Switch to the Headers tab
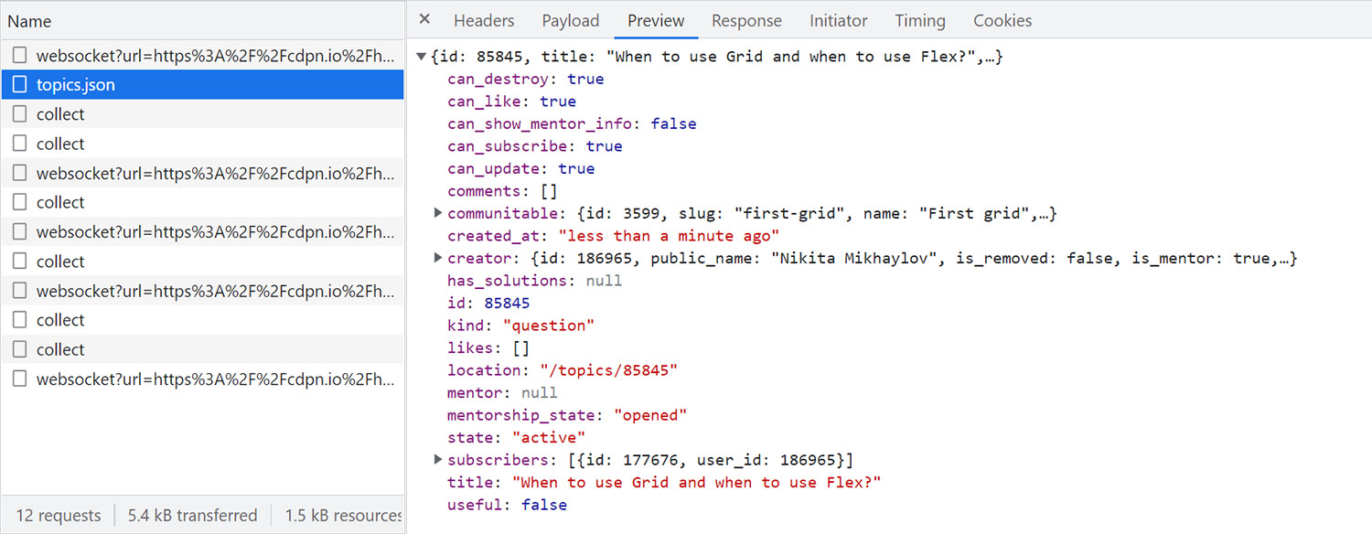 coord(483,20)
